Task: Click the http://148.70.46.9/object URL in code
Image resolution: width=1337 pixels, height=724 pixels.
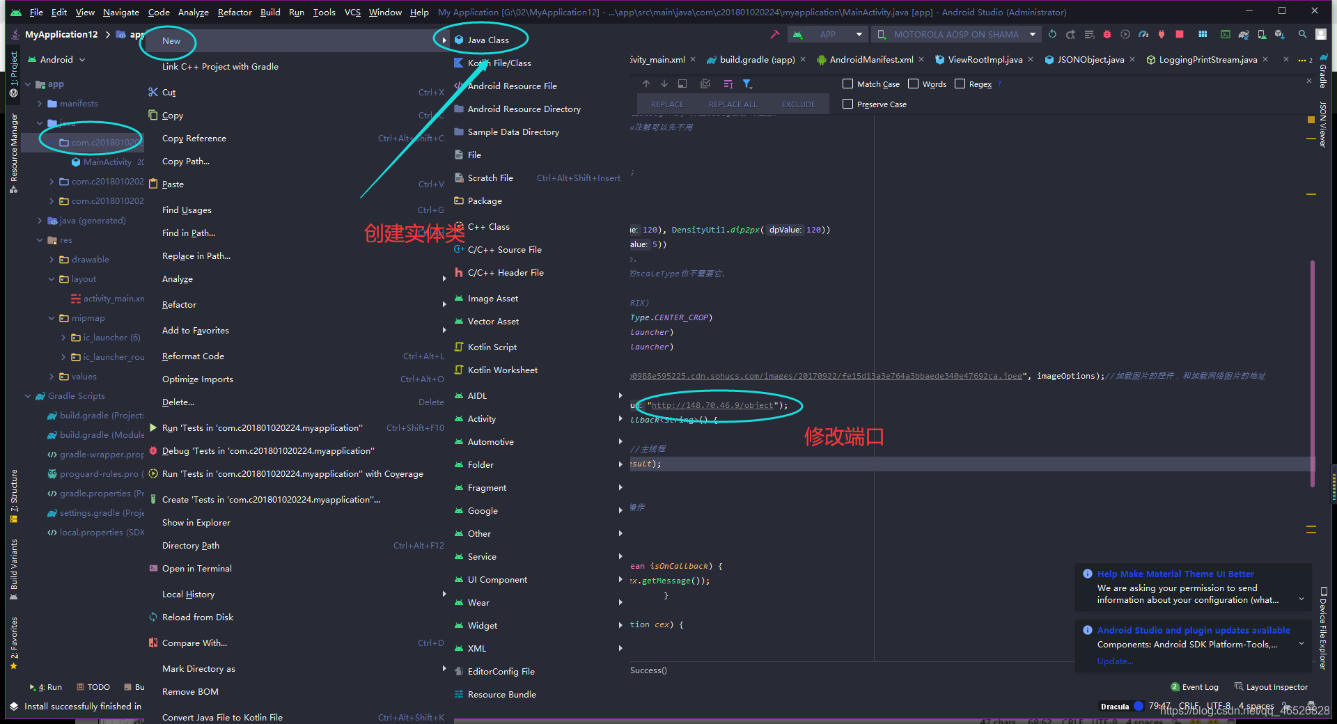Action: [712, 405]
